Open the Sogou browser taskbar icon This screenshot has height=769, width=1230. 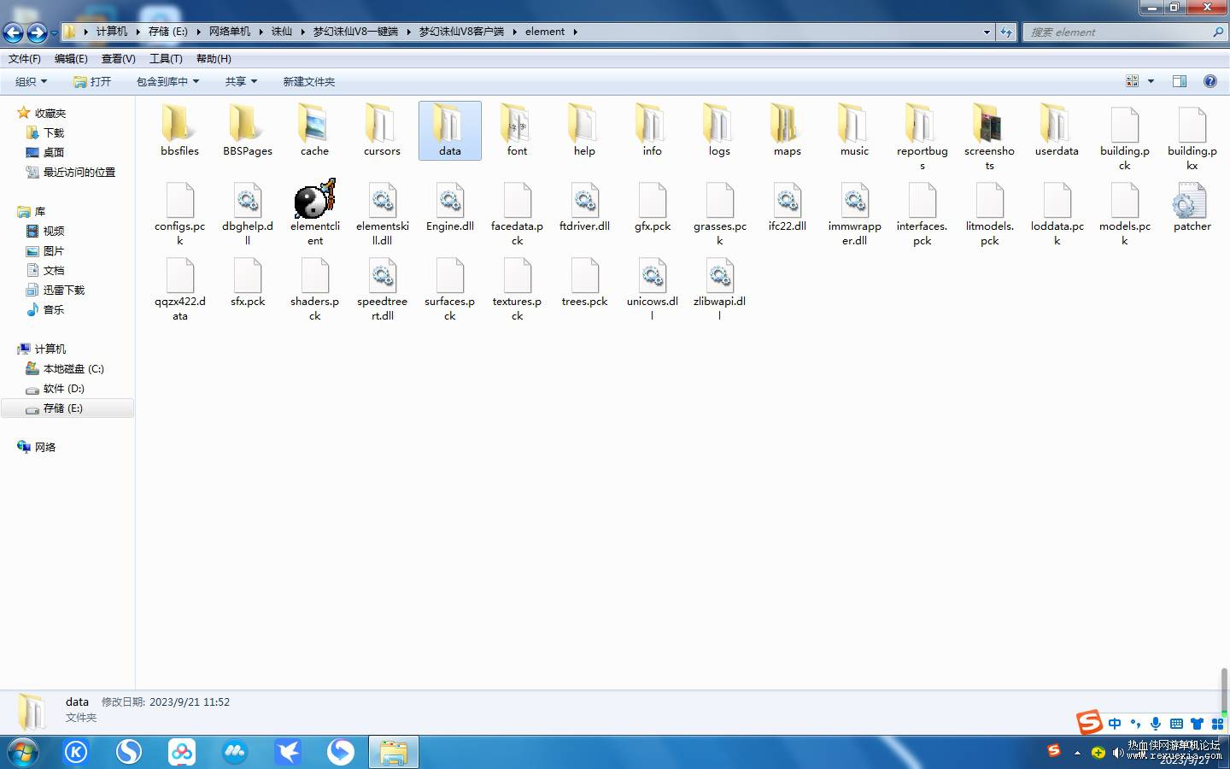click(x=129, y=752)
